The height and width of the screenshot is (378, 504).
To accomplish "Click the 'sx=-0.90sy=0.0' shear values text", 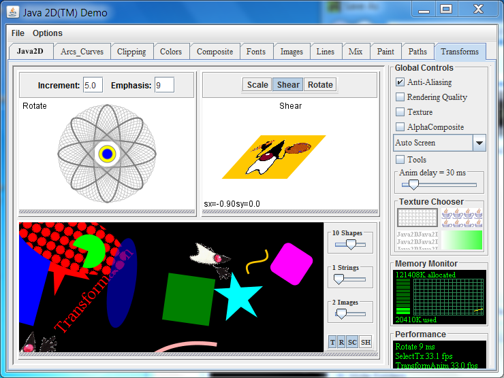I will (x=232, y=204).
